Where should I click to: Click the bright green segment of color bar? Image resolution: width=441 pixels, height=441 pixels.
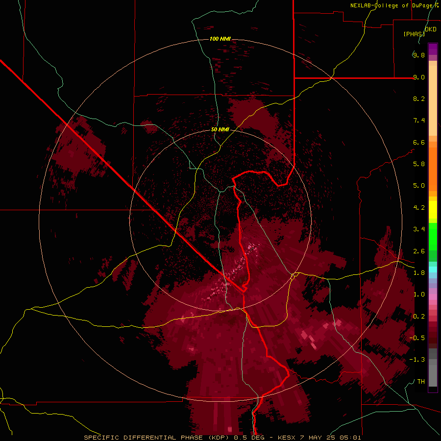[x=433, y=237]
